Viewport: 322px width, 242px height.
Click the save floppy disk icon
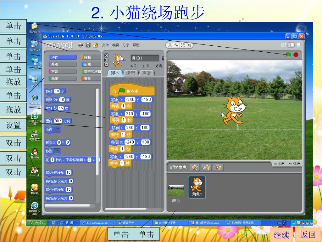(x=88, y=45)
